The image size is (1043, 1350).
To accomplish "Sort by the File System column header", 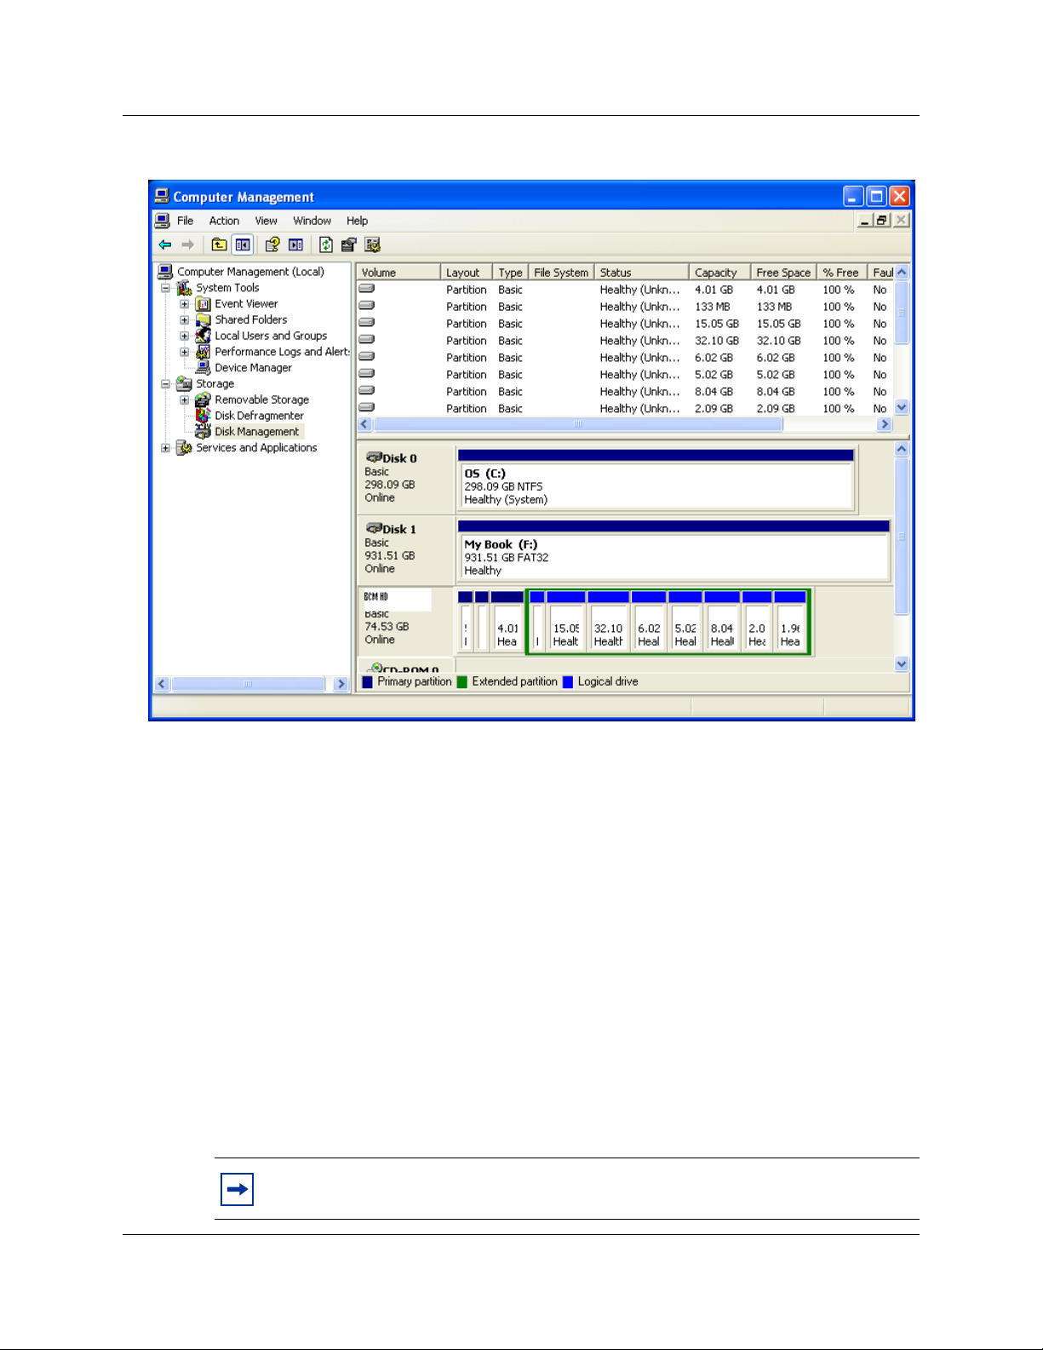I will pos(561,273).
